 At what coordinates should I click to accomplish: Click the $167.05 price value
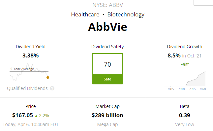(x=22, y=115)
